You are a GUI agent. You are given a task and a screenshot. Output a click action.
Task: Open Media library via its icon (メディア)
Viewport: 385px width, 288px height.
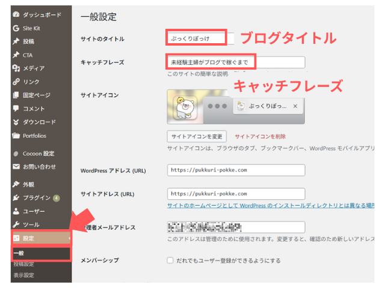coord(16,68)
